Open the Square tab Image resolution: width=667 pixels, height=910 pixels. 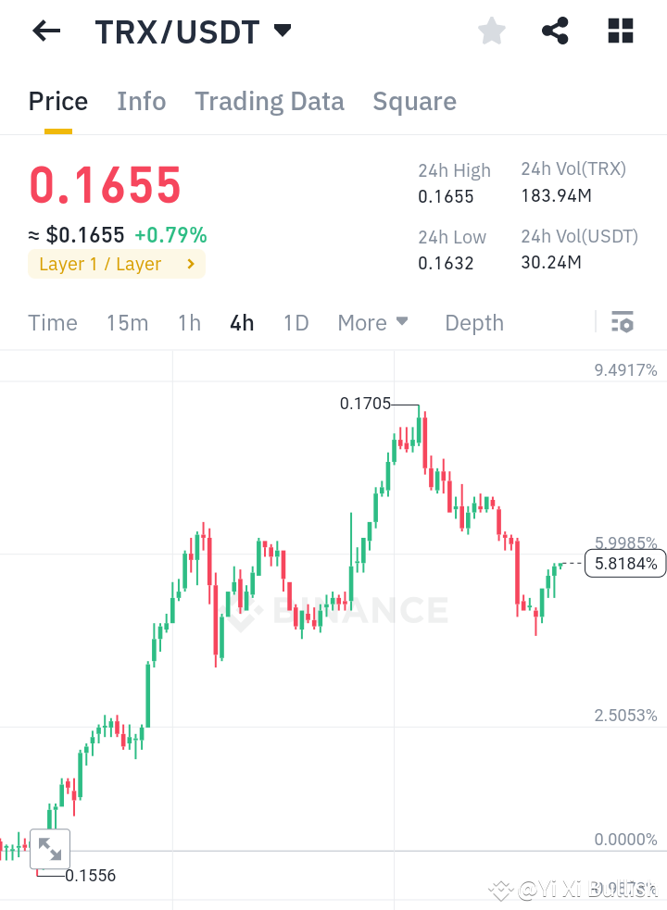[x=414, y=101]
